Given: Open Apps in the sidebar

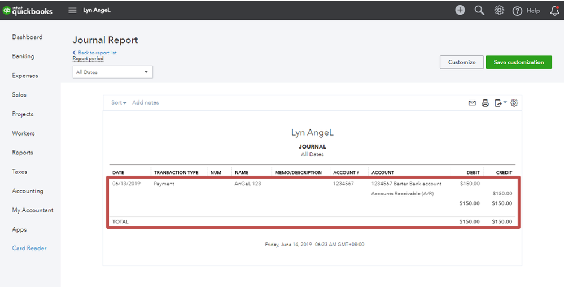Looking at the screenshot, I should coord(19,230).
